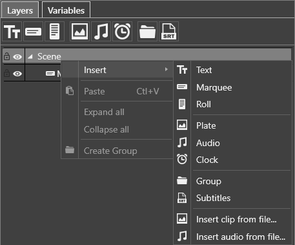
Task: Click the Audio note icon in toolbar
Action: pos(101,32)
